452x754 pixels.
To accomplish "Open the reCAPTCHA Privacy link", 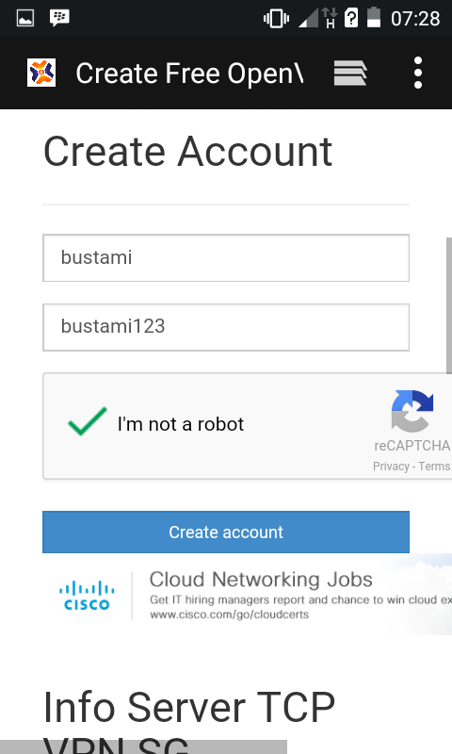I will (391, 467).
